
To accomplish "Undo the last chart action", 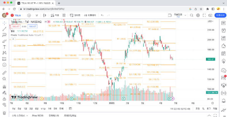I will point(102,15).
